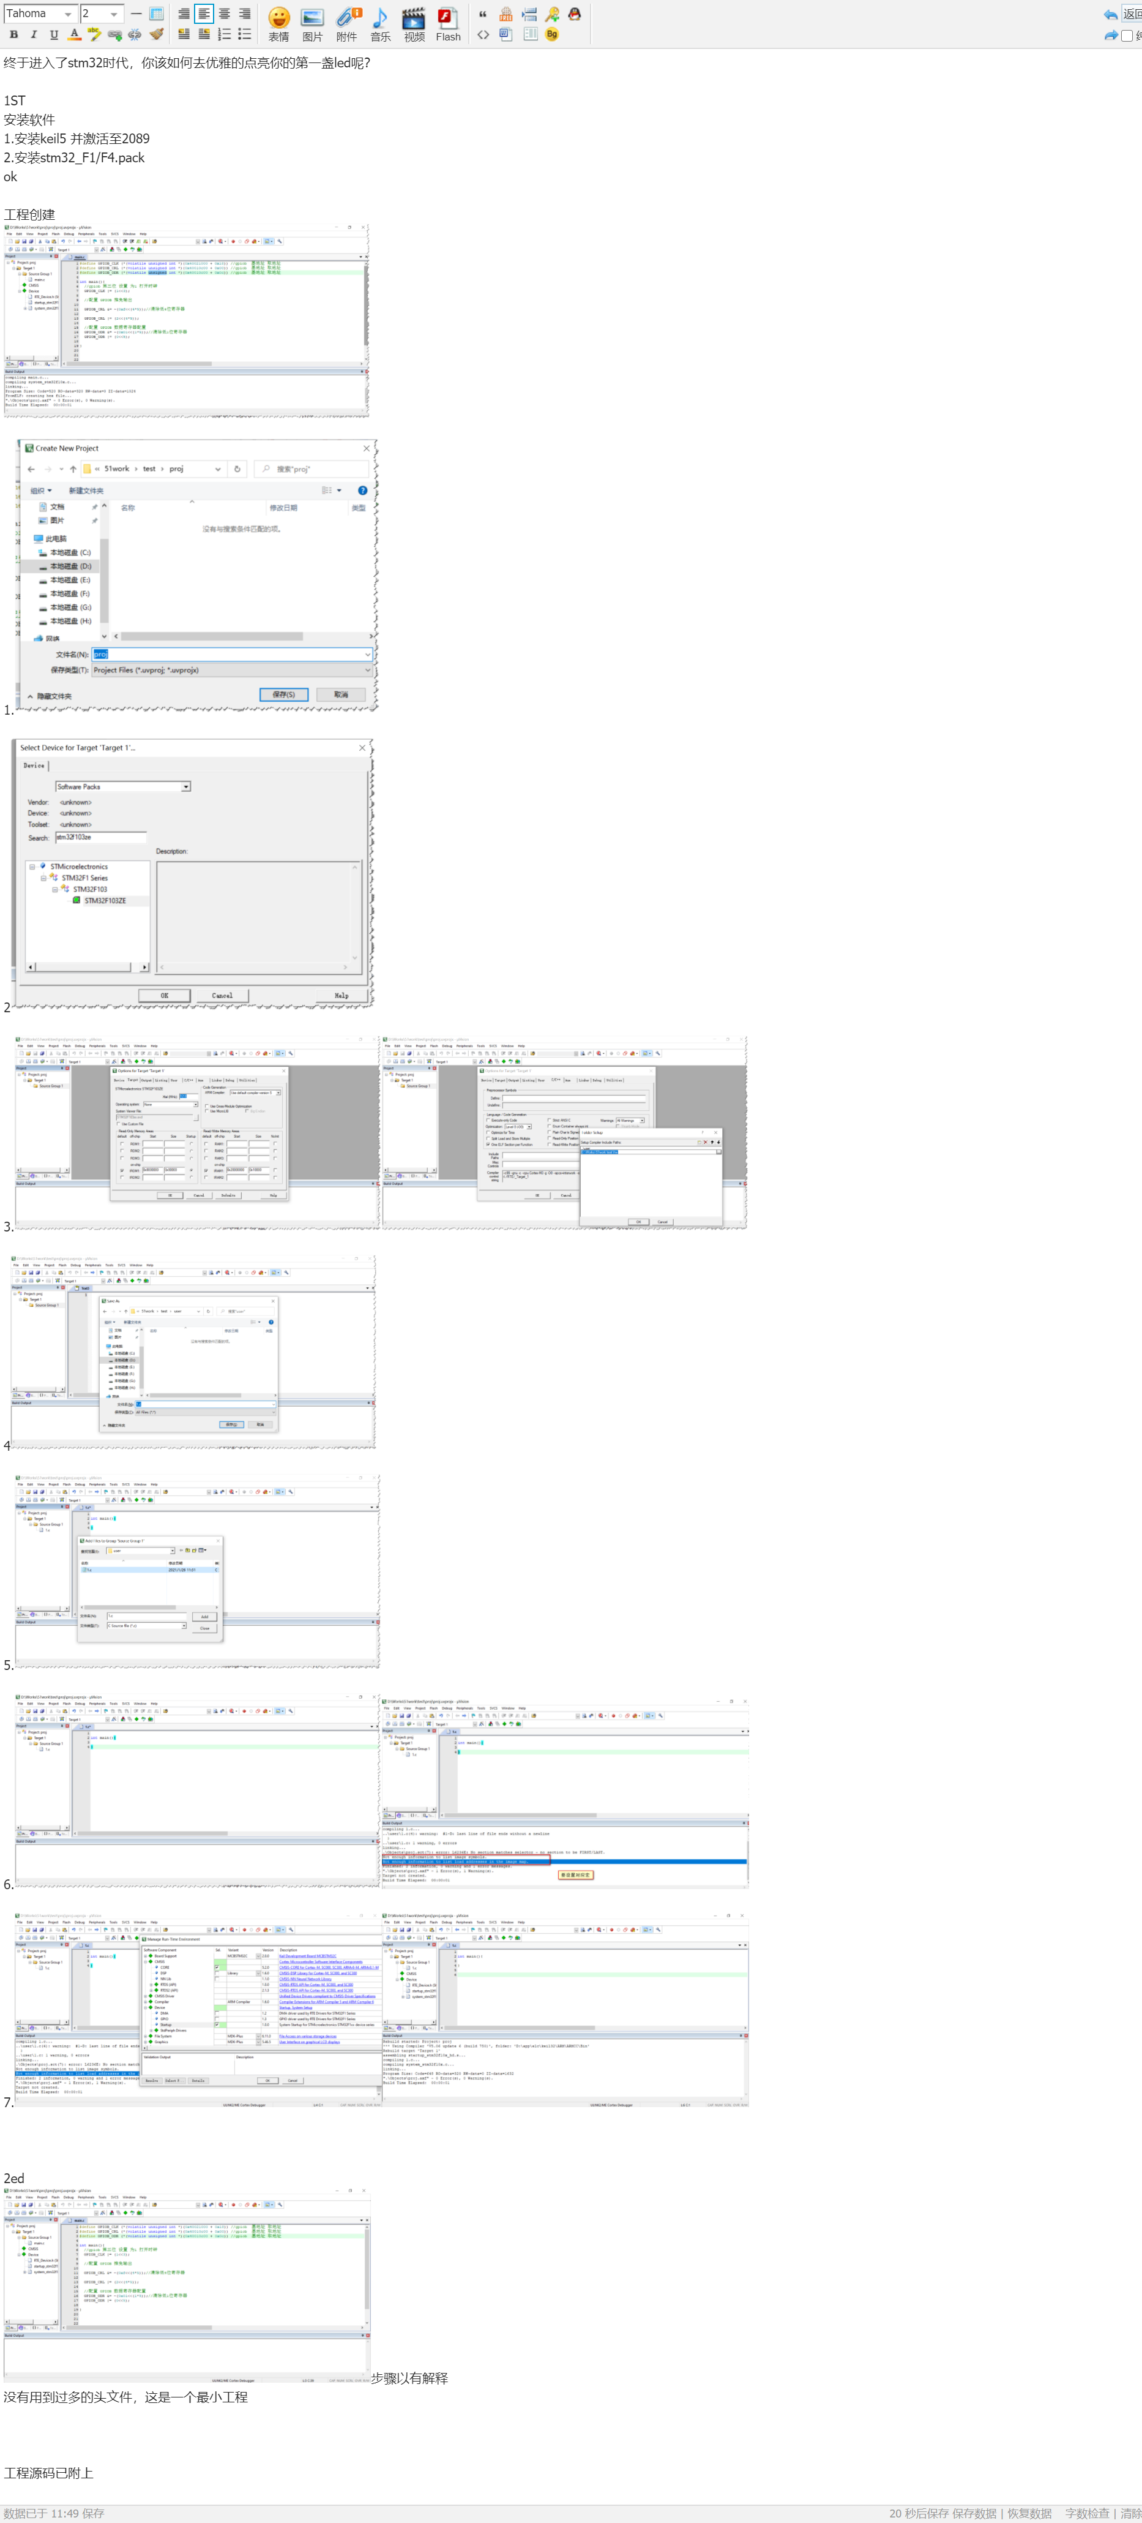
Task: Click the QQ penguin icon
Action: [575, 13]
